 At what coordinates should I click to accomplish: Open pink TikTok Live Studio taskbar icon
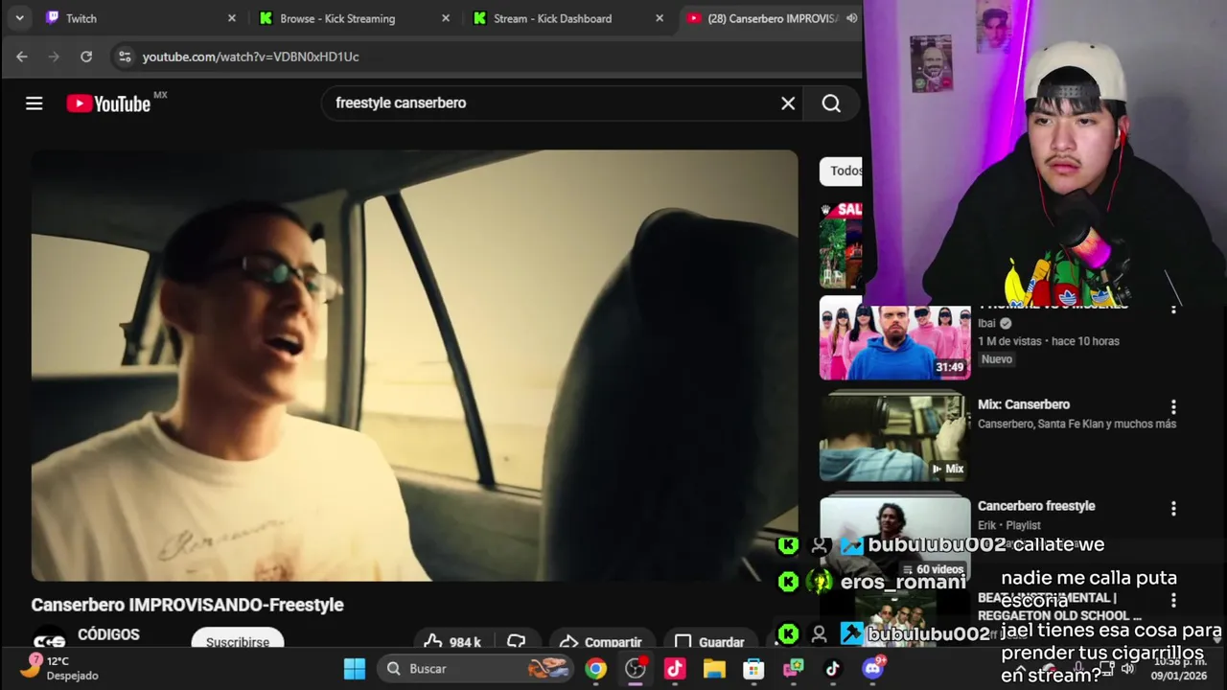pyautogui.click(x=675, y=669)
